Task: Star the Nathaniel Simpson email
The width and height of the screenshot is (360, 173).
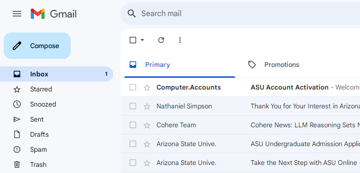Action: (147, 107)
